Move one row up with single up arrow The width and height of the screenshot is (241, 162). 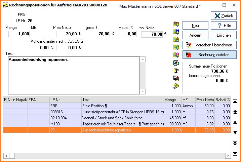click(x=235, y=122)
